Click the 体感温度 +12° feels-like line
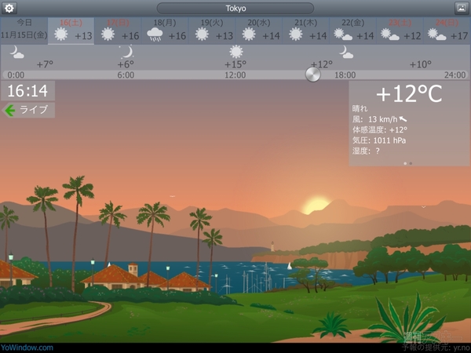The image size is (471, 353). 380,129
